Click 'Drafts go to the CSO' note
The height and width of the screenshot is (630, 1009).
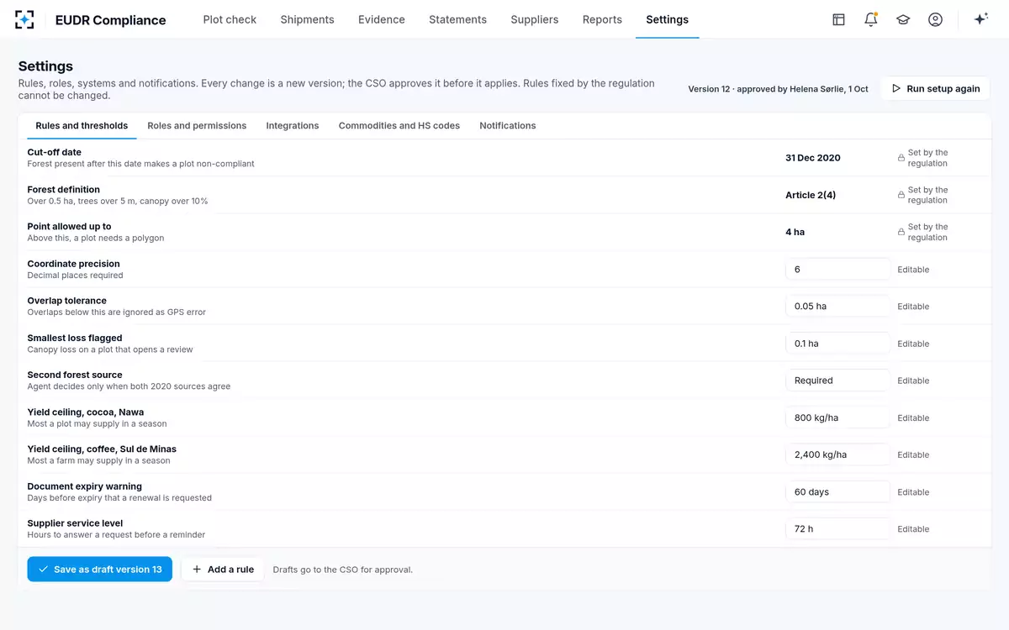(x=342, y=570)
